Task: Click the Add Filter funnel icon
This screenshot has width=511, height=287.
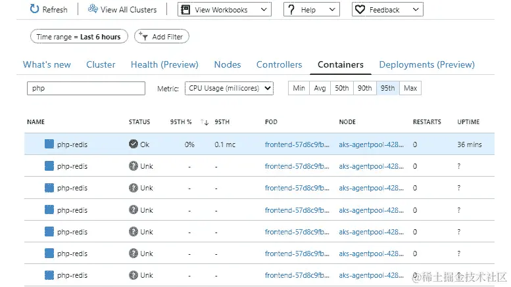Action: [x=143, y=36]
